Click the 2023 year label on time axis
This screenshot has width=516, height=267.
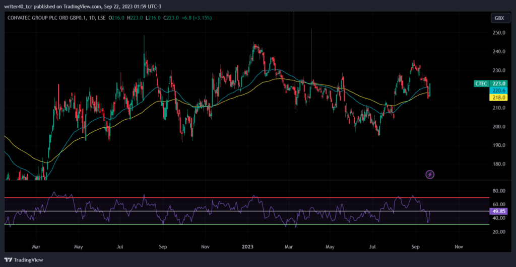(x=247, y=247)
